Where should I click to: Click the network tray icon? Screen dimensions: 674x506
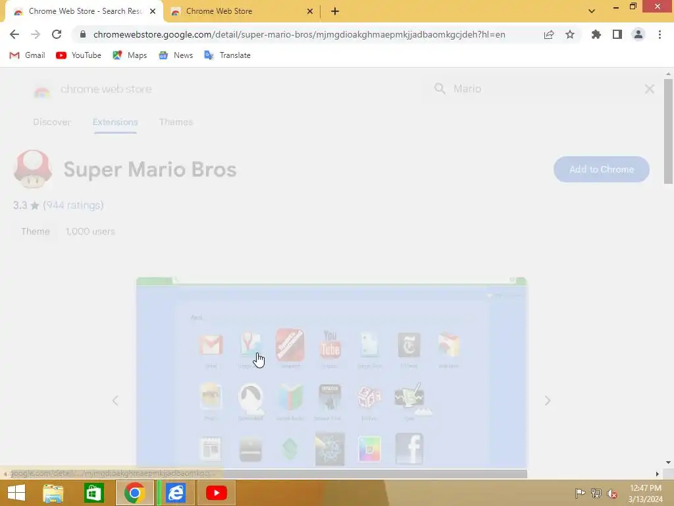pos(596,493)
